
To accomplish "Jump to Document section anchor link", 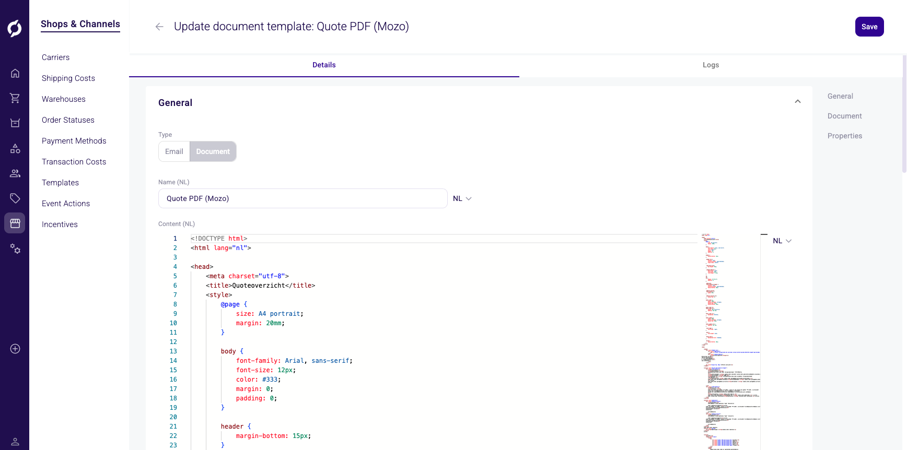I will 844,116.
